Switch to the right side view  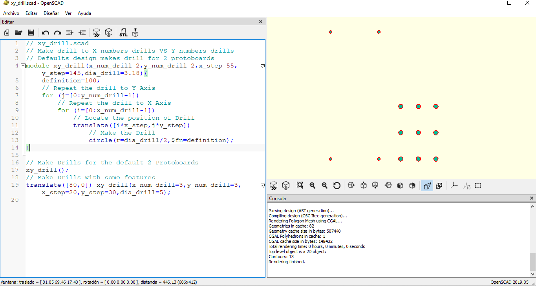pos(351,186)
